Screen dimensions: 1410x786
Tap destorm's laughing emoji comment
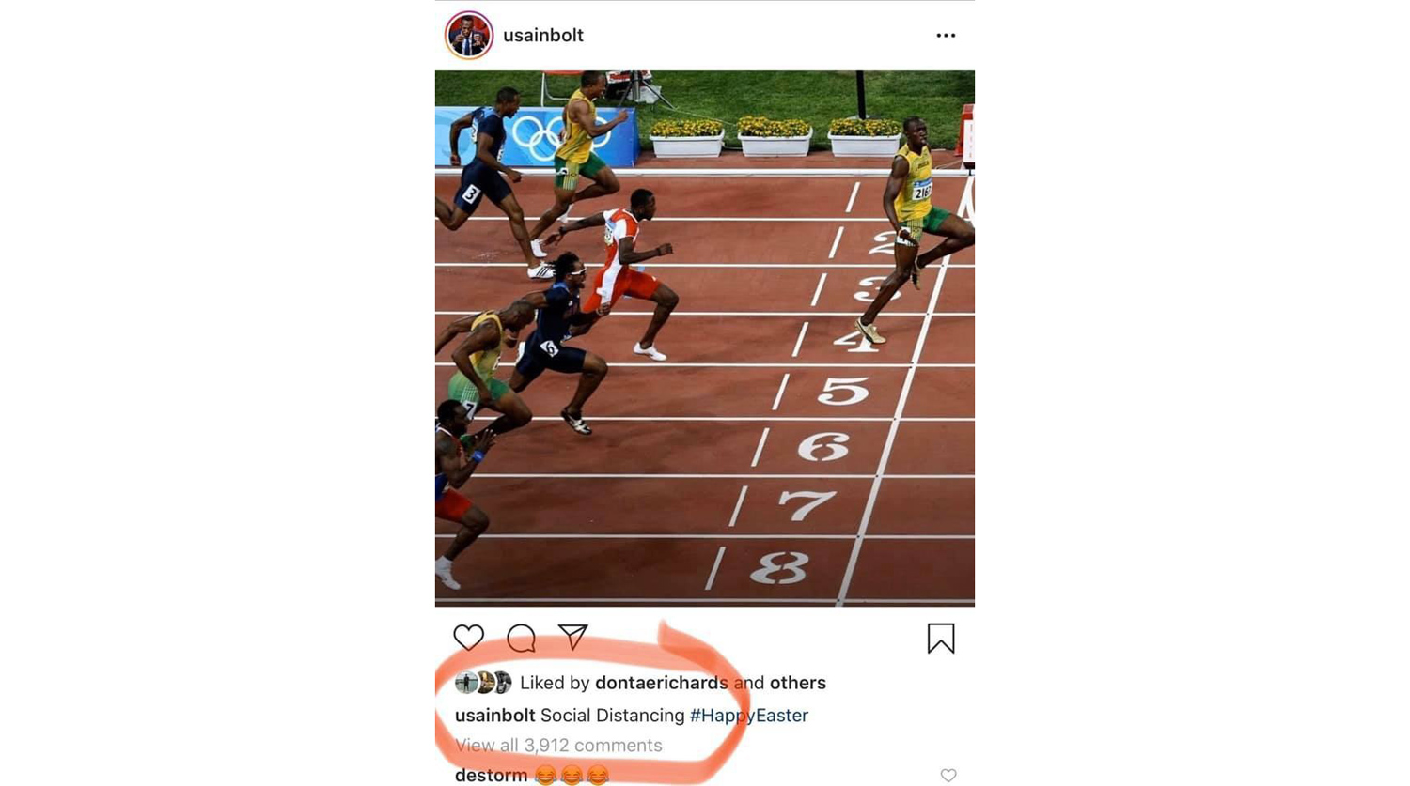pyautogui.click(x=572, y=776)
